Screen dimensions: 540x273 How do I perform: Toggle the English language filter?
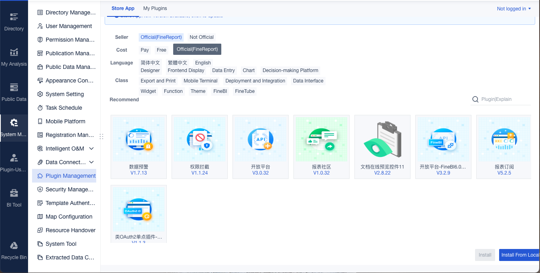point(203,63)
